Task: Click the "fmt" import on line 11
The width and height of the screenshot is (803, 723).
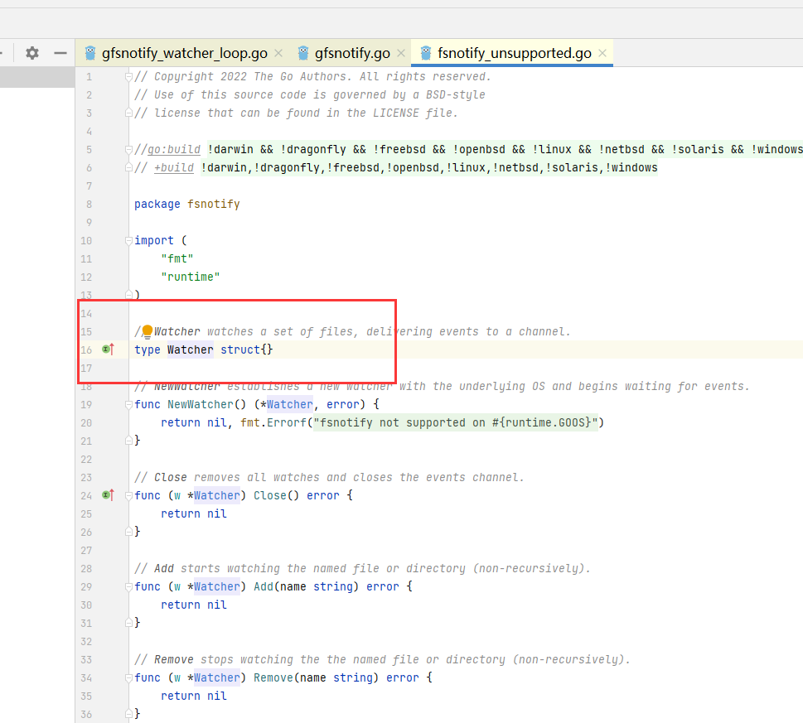Action: point(177,259)
